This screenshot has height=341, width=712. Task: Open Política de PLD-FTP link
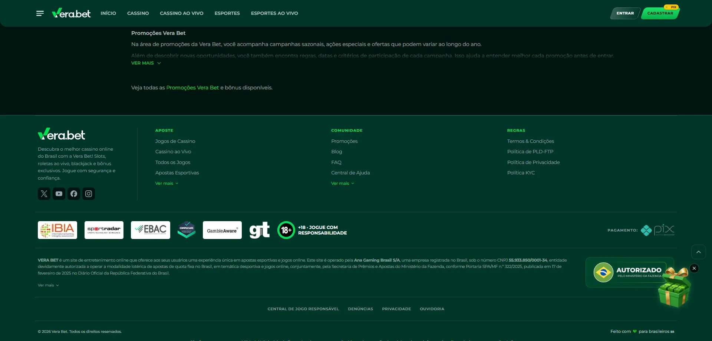coord(530,152)
